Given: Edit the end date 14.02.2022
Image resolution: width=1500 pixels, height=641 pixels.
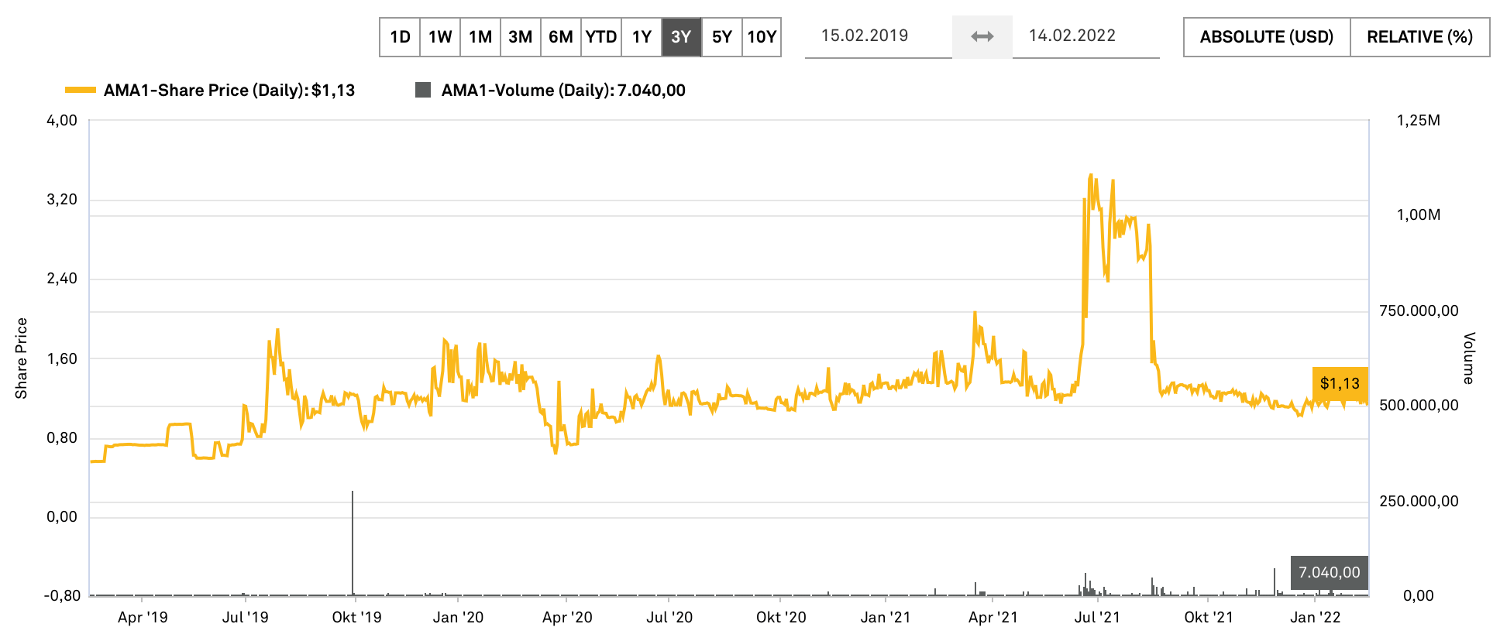Looking at the screenshot, I should pyautogui.click(x=1072, y=36).
